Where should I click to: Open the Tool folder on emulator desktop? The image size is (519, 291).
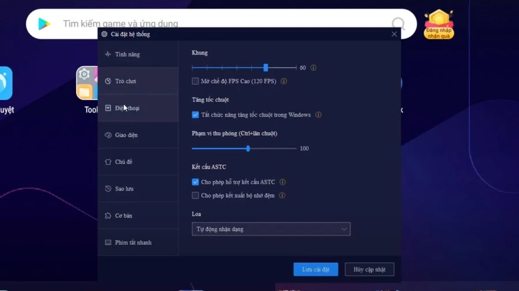(87, 83)
